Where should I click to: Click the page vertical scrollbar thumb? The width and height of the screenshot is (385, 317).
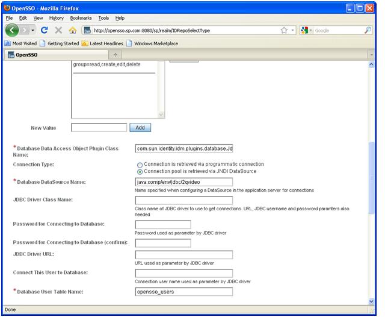click(x=371, y=178)
